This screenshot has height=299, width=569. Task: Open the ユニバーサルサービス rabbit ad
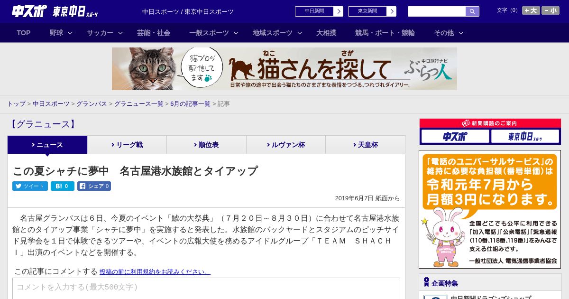(x=490, y=209)
